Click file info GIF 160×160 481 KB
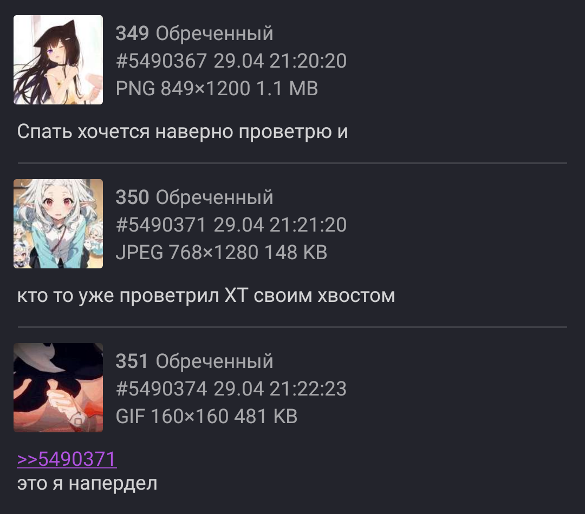 206,417
